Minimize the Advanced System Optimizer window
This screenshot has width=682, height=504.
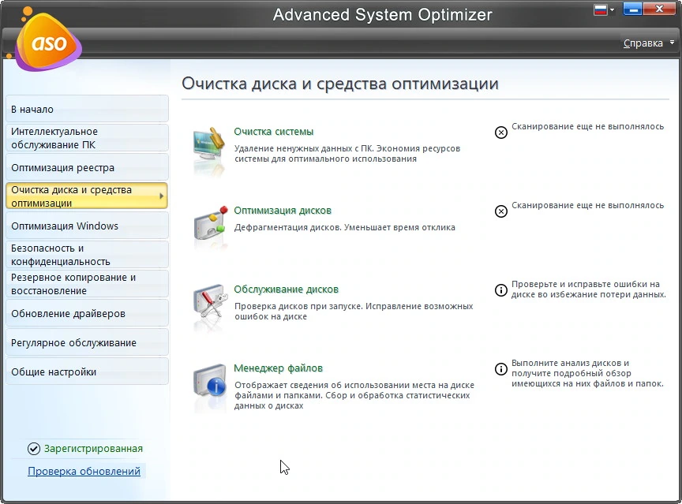[633, 9]
